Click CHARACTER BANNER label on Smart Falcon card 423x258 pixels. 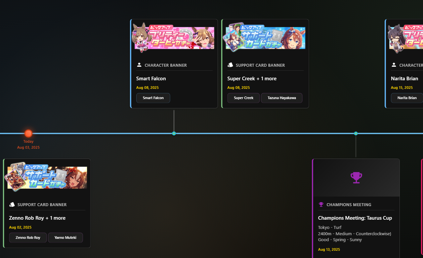pos(166,65)
